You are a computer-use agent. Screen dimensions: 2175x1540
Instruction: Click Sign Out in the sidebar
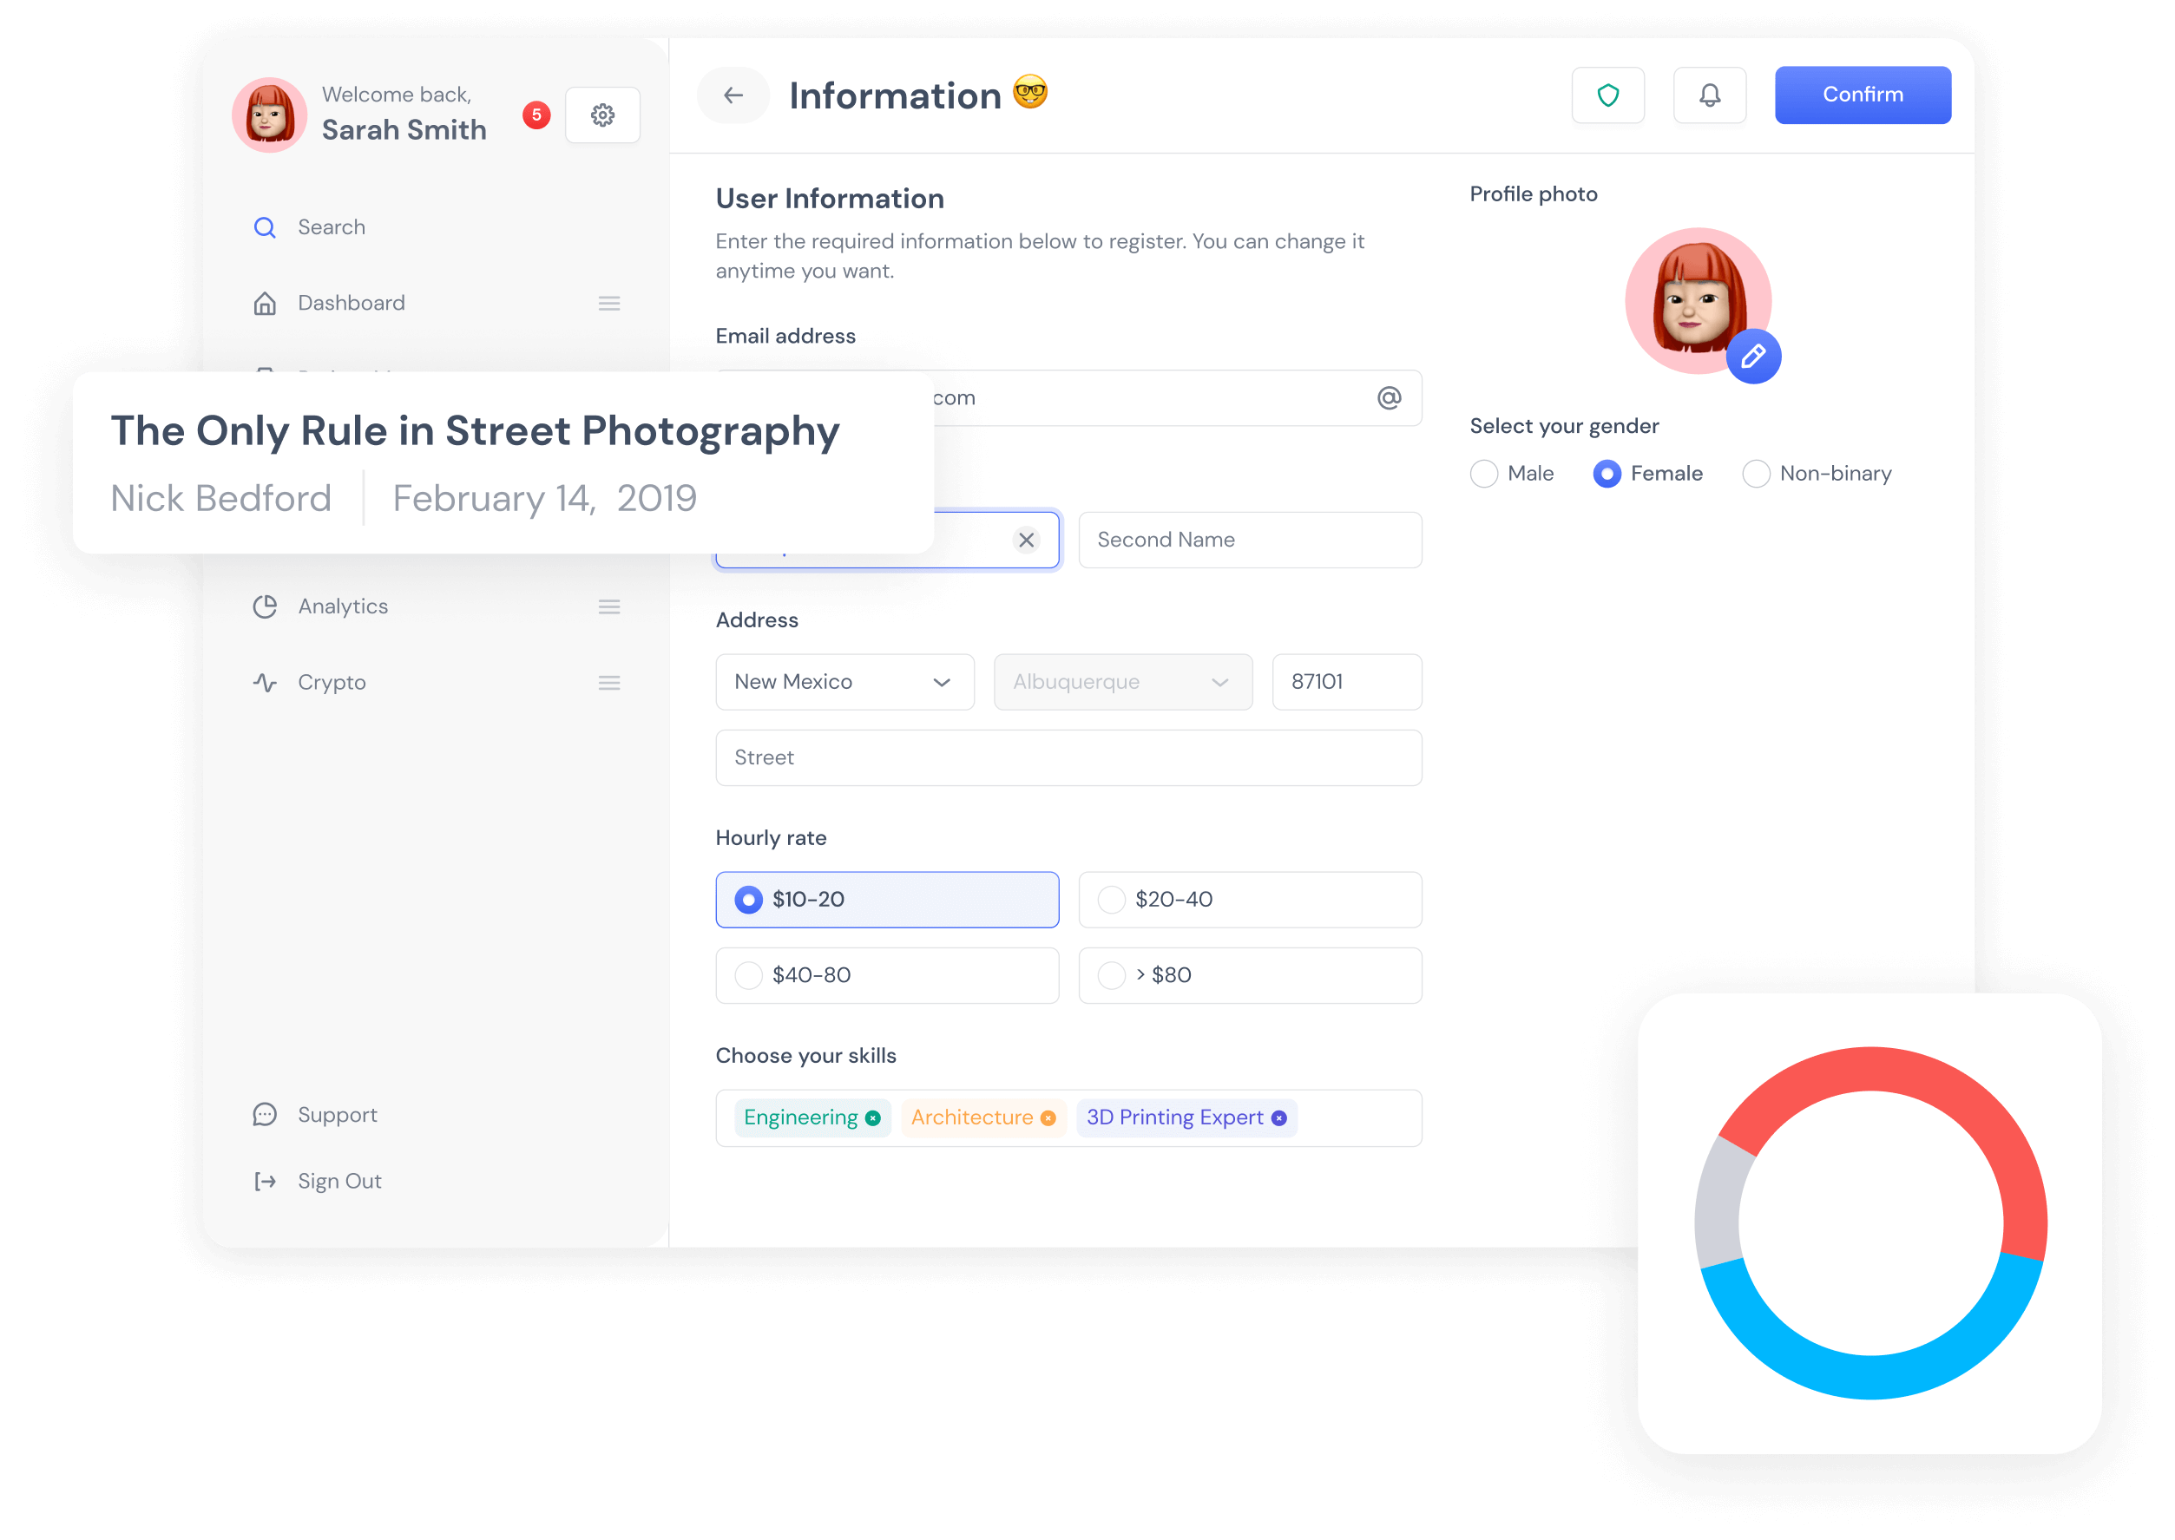coord(338,1182)
